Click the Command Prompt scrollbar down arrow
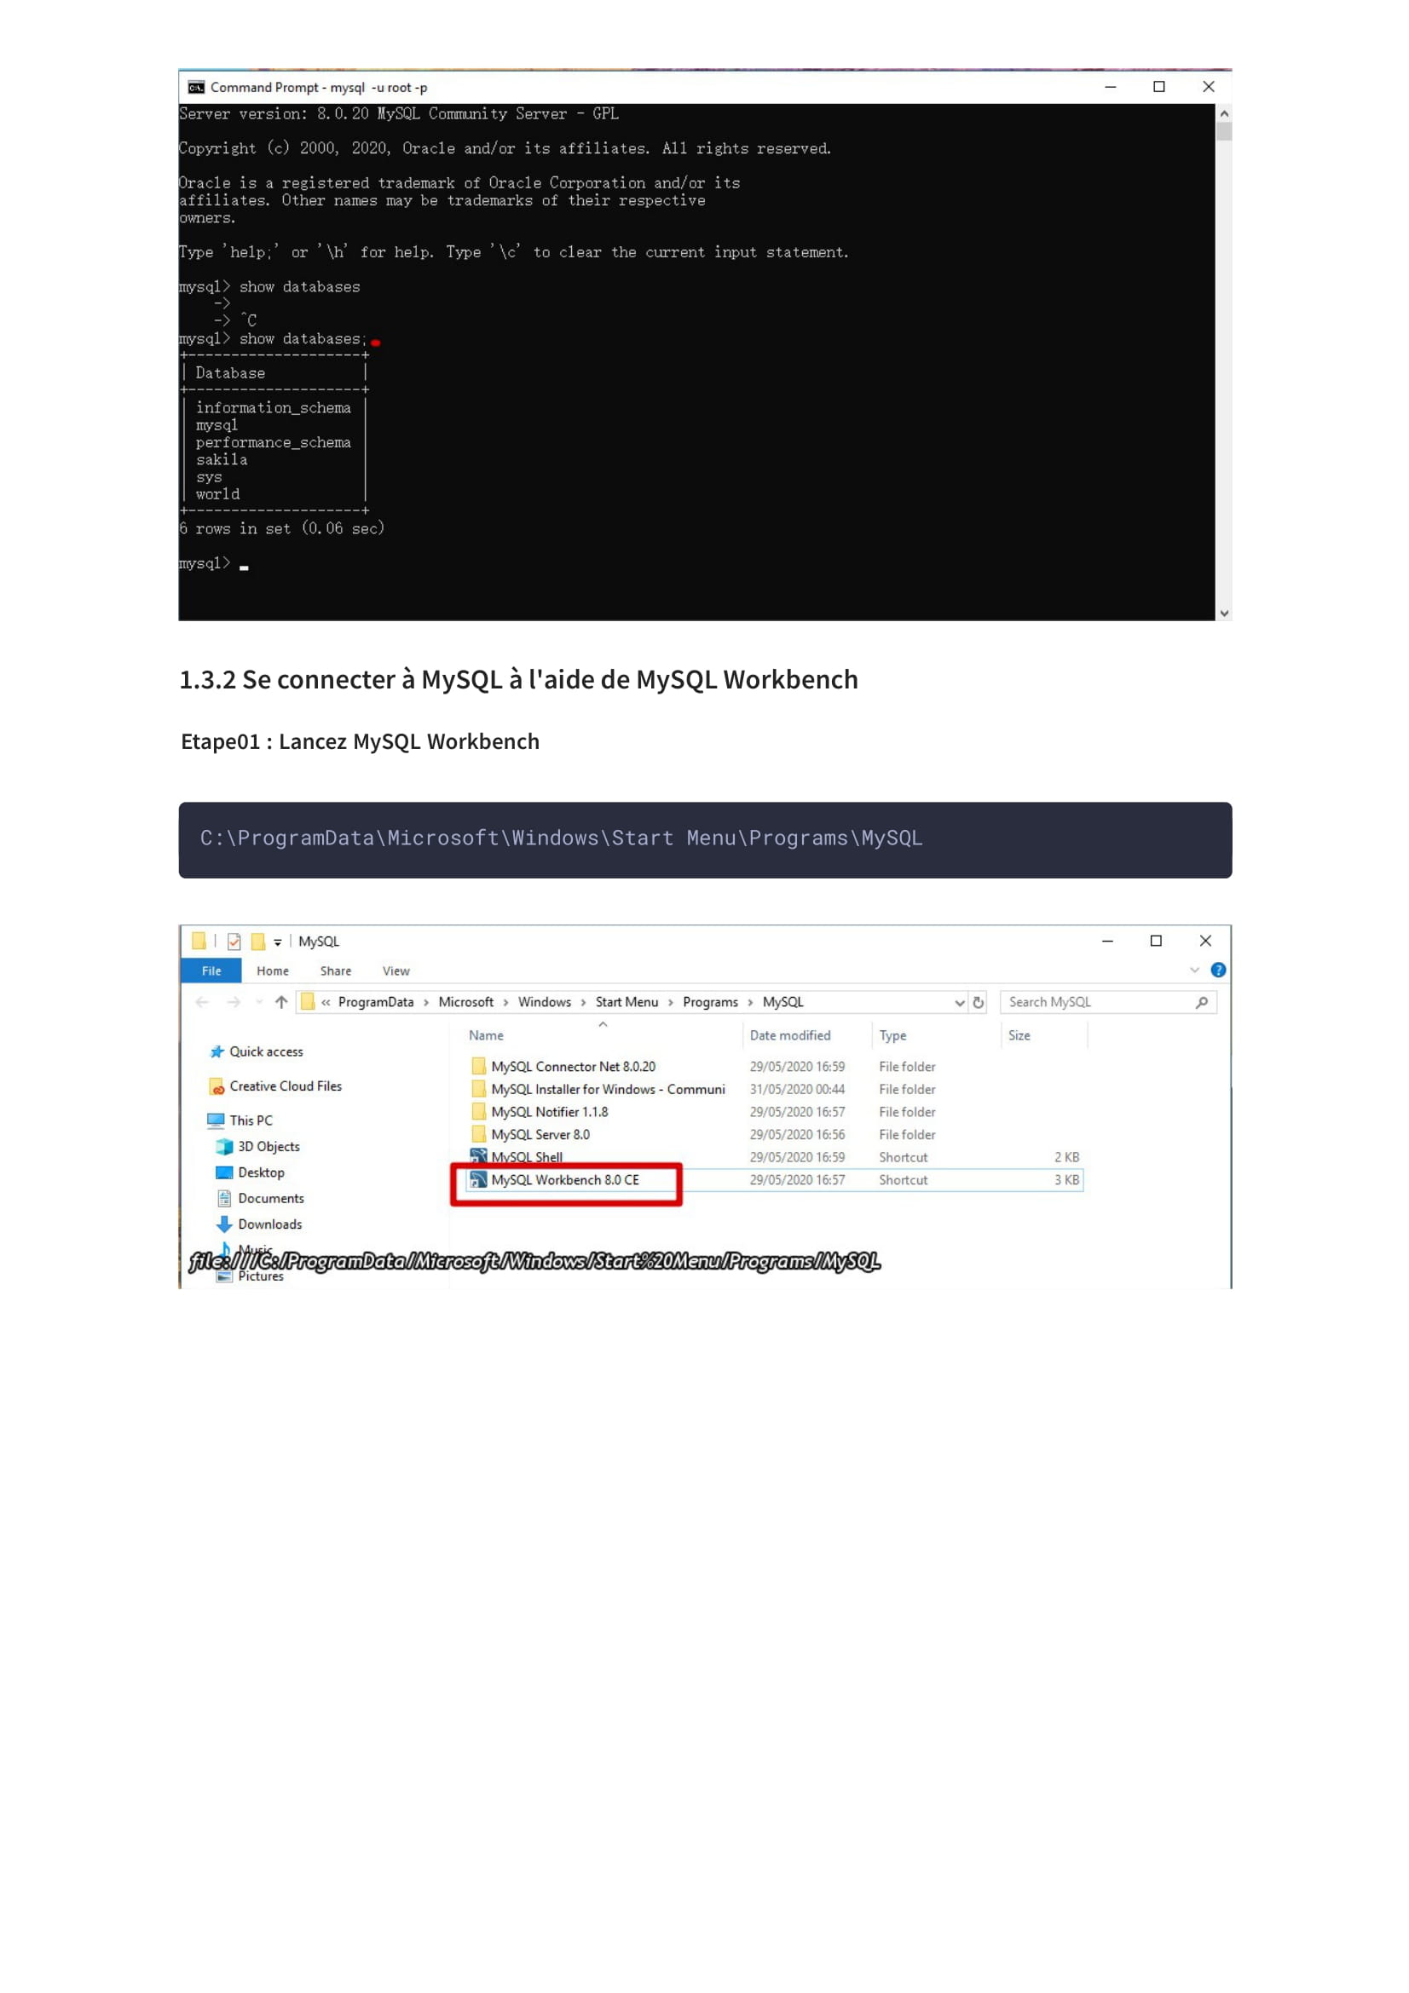Image resolution: width=1409 pixels, height=1993 pixels. (1224, 612)
